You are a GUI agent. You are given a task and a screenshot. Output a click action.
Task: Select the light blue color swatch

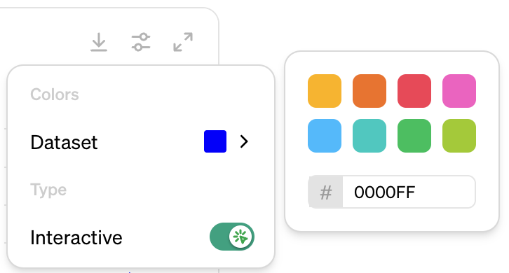[325, 136]
